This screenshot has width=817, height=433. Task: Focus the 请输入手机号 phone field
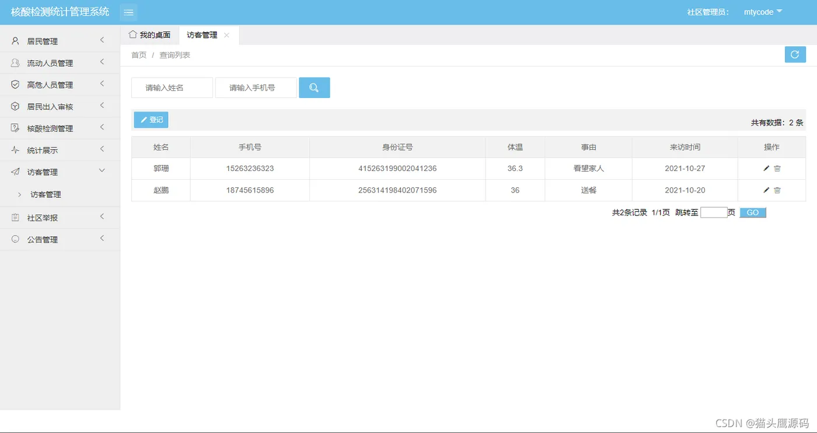[256, 88]
